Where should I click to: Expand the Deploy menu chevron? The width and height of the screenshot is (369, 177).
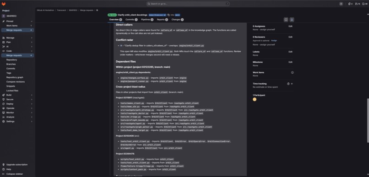[32, 104]
